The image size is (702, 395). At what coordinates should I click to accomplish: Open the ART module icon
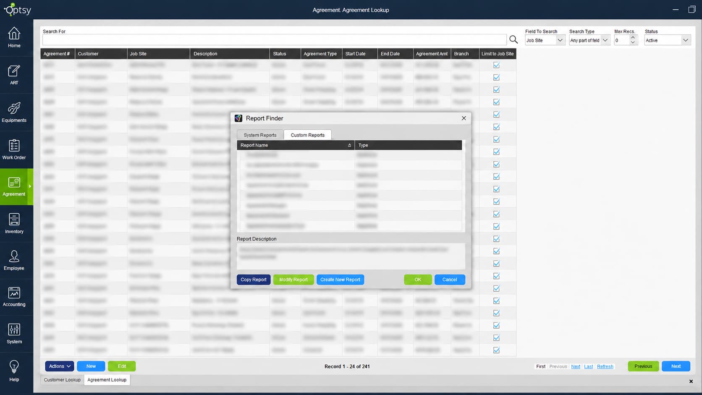coord(14,75)
